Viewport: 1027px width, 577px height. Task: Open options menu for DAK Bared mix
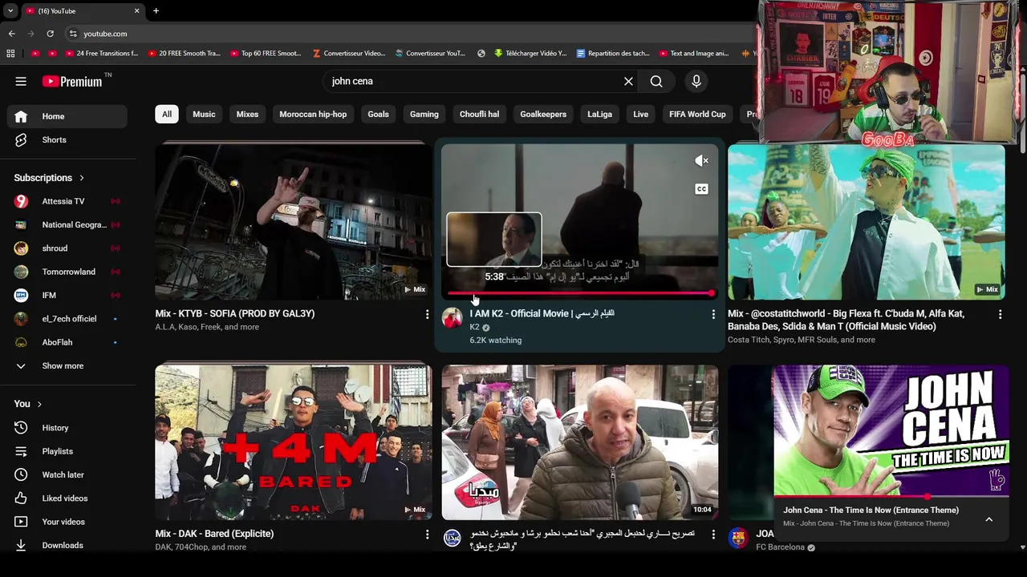pyautogui.click(x=427, y=535)
